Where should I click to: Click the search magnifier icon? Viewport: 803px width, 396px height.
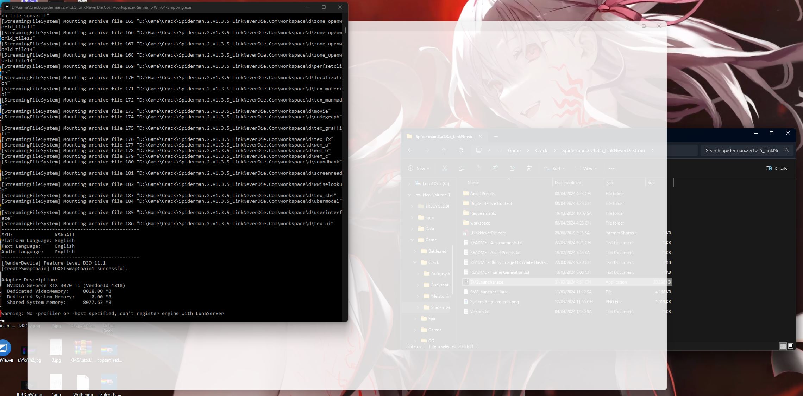tap(786, 150)
